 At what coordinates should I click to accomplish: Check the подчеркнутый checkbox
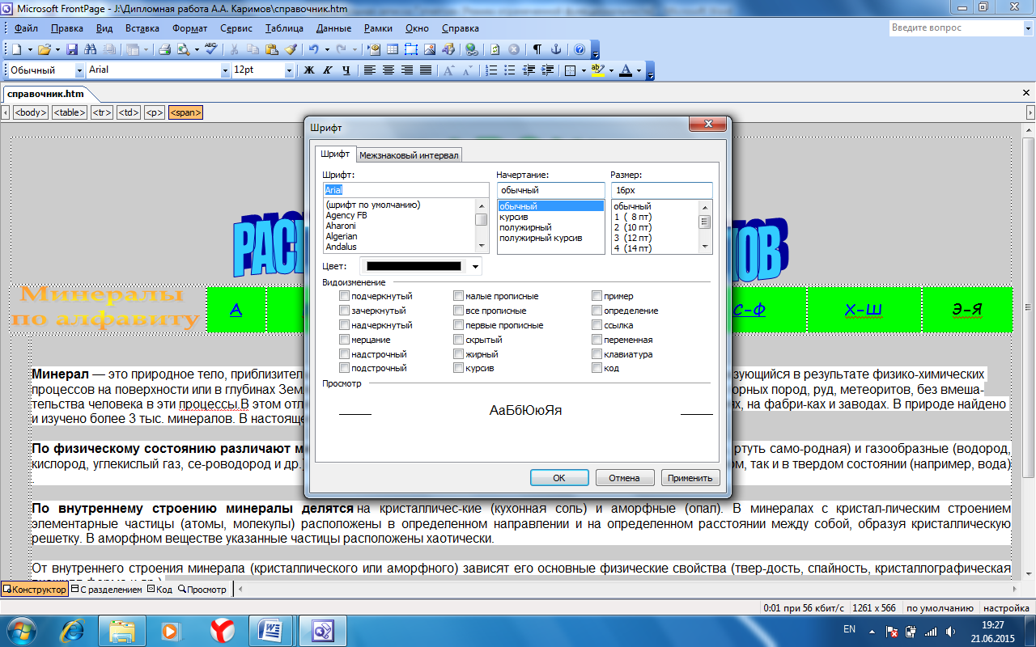coord(345,296)
